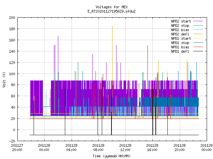Click the 'NPD2 defl' legend label
This screenshot has height=159, width=213.
180,34
